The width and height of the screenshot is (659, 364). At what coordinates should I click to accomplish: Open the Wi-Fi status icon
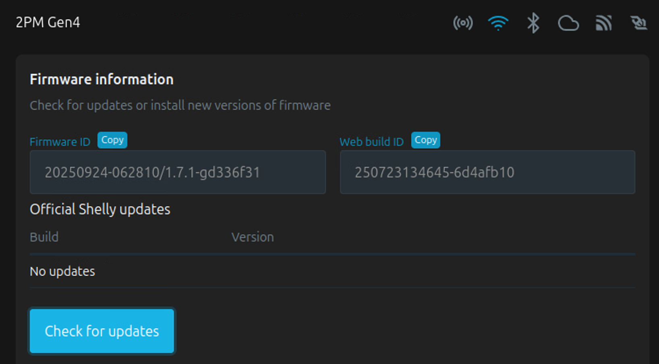tap(498, 23)
